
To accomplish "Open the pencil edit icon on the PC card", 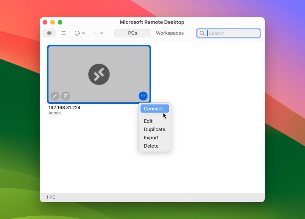I will [x=55, y=96].
